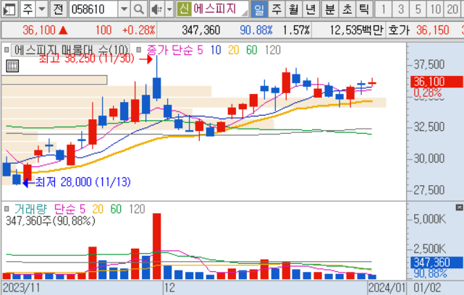Switch to the 월 monthly chart period

pyautogui.click(x=294, y=9)
